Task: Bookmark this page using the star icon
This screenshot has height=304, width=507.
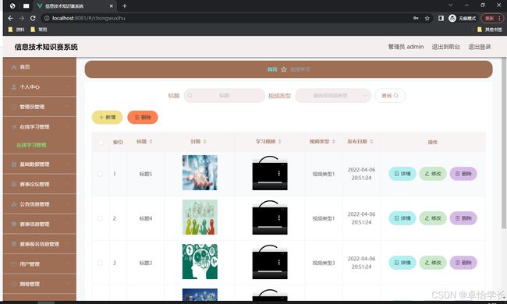Action: pos(427,19)
